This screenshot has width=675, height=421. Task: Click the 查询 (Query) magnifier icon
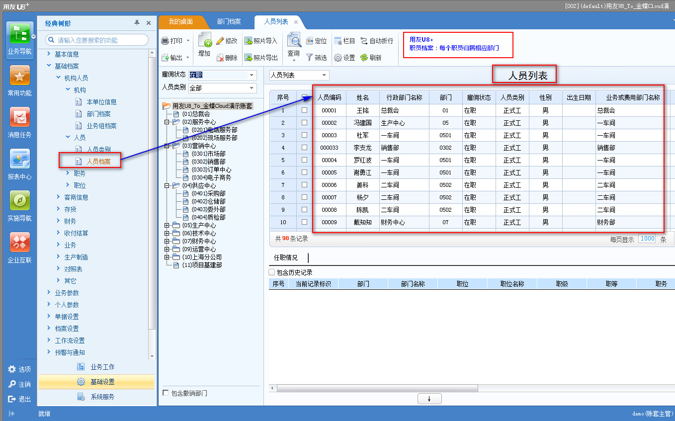coord(294,40)
